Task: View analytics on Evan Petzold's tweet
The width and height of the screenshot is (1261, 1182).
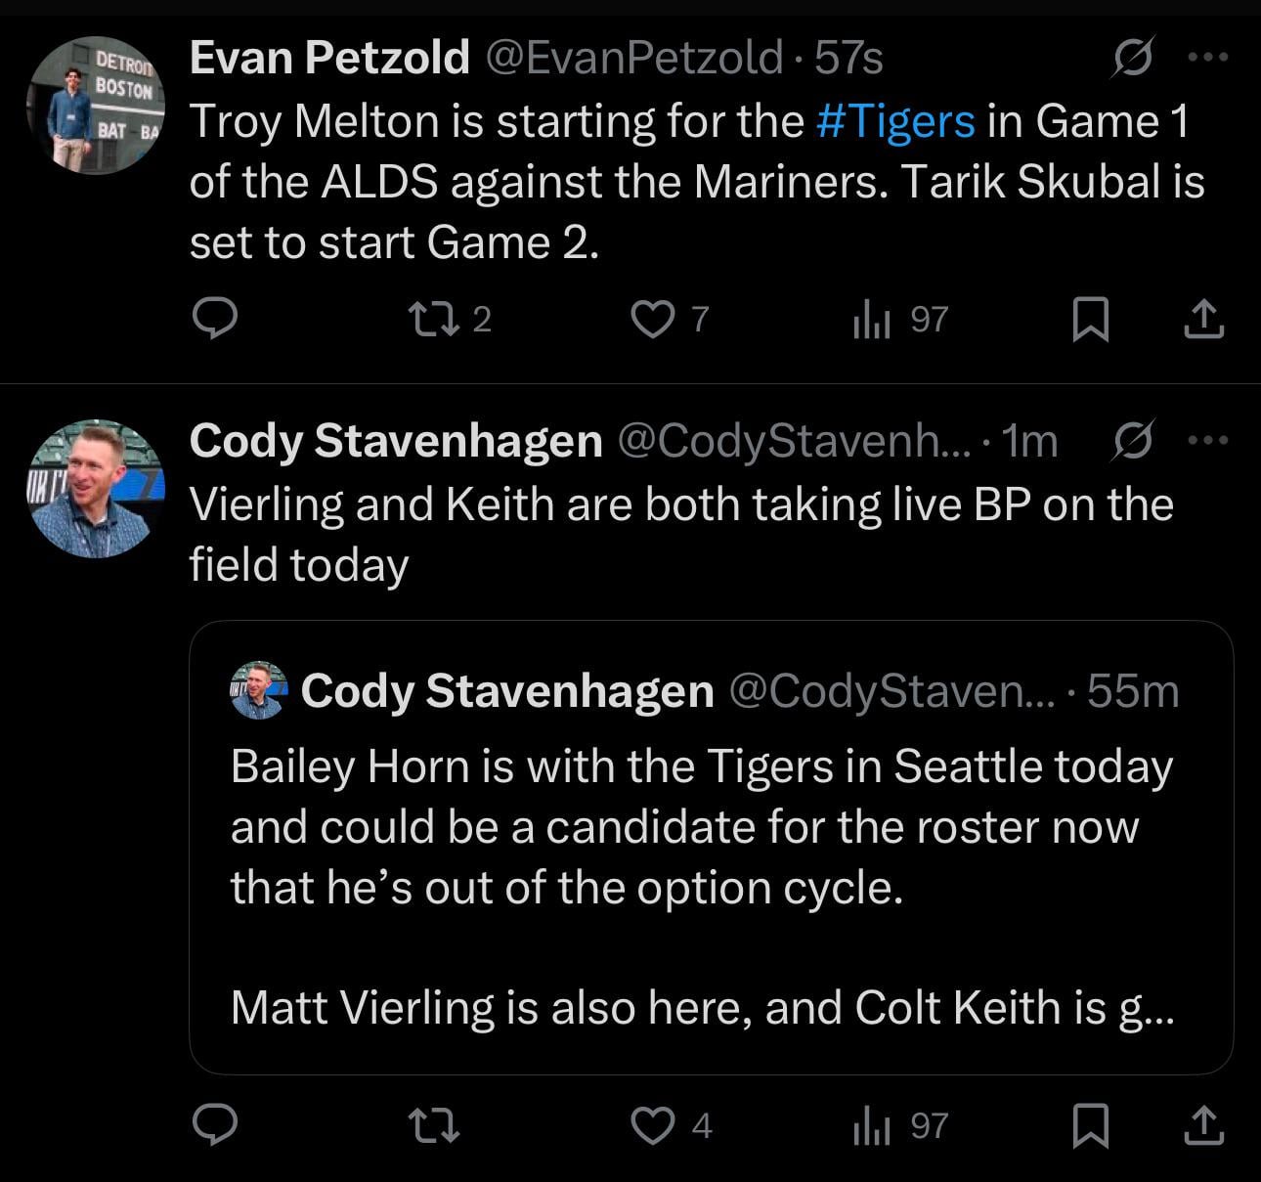Action: click(871, 319)
